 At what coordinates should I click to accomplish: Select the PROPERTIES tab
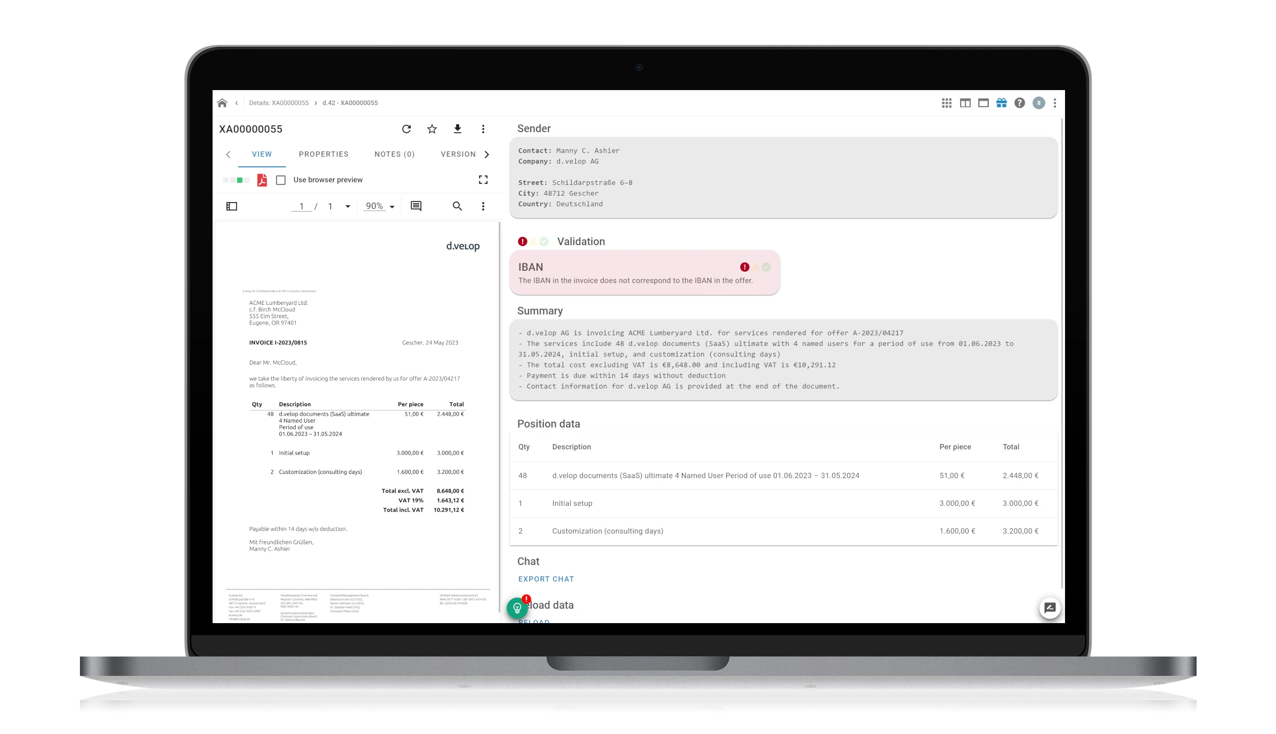(x=323, y=154)
